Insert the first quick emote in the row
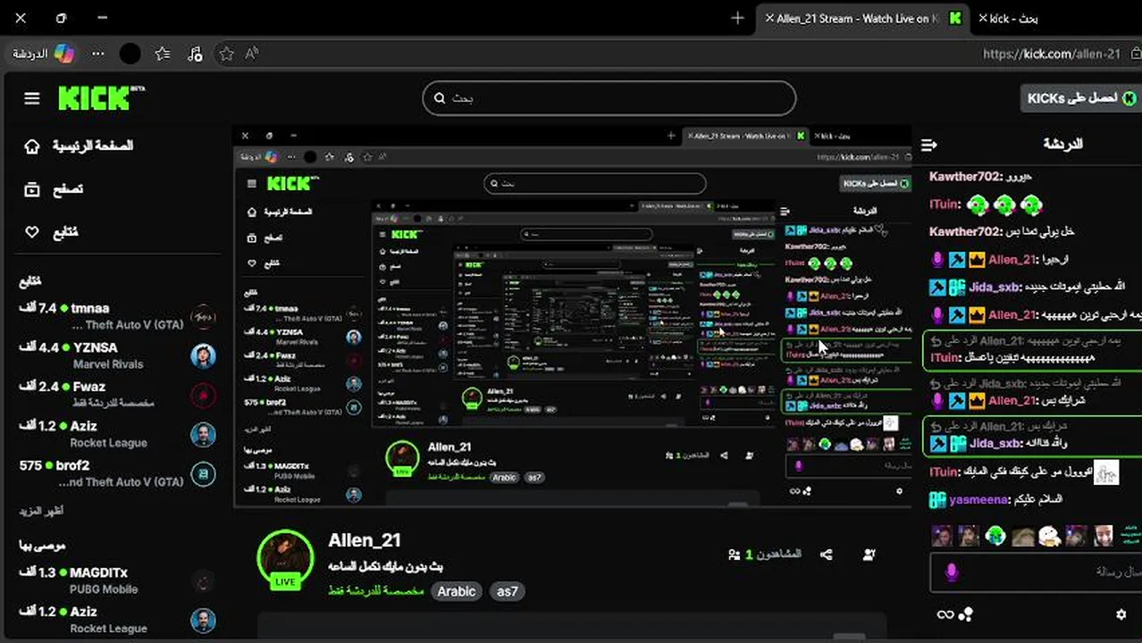This screenshot has width=1142, height=643. coord(942,536)
